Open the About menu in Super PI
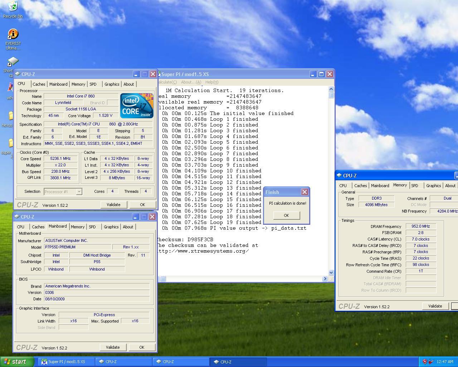458x367 pixels. point(191,82)
